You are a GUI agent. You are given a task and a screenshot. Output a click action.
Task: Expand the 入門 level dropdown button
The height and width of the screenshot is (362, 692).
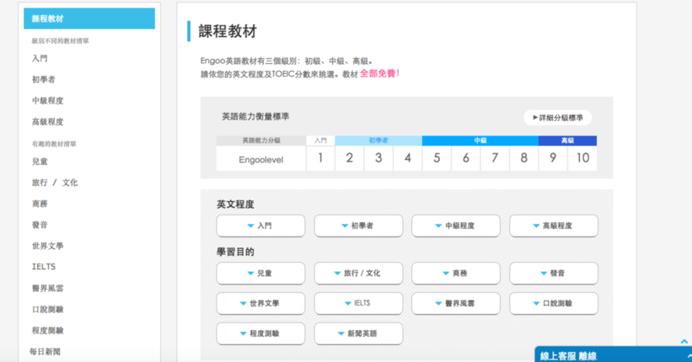pos(260,226)
